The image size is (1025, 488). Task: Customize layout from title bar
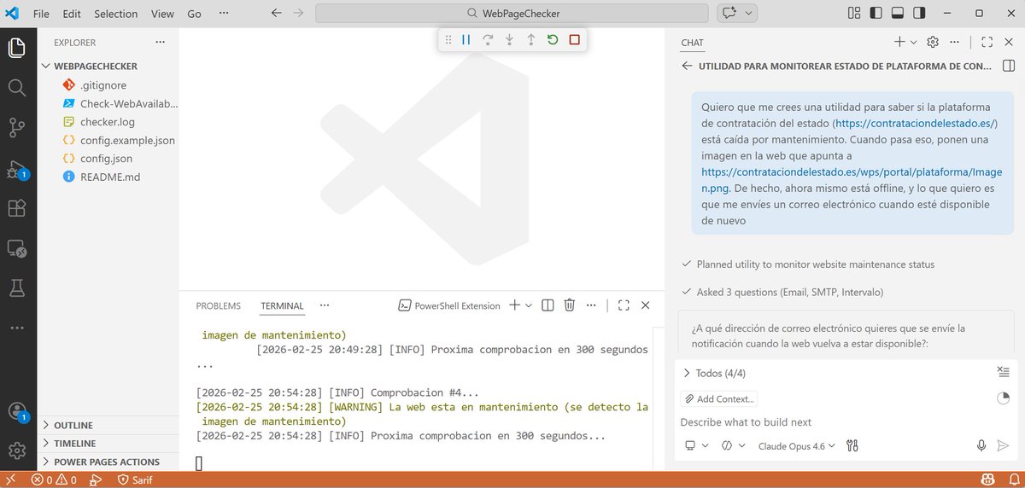point(854,14)
